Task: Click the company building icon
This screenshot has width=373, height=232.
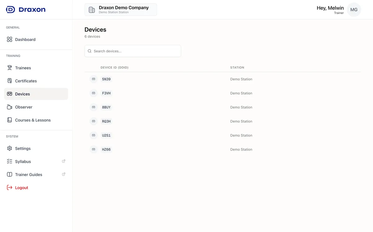Action: 92,10
